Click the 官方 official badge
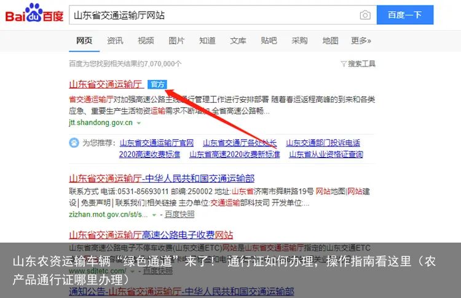Screen dimensions: 461x298 (157, 84)
